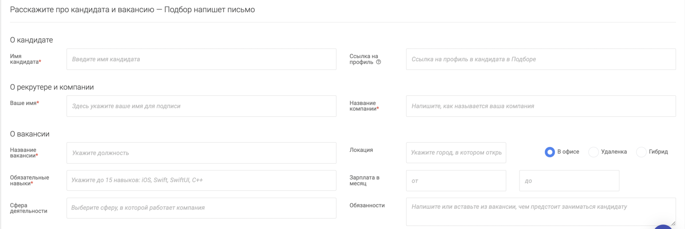Focus the Имя кандидата input field
This screenshot has height=229, width=685.
201,59
